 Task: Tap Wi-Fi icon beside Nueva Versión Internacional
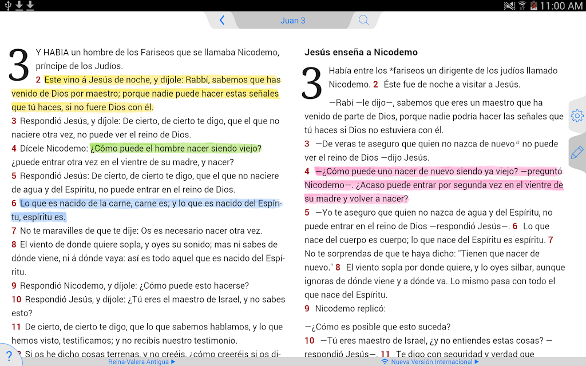(385, 361)
